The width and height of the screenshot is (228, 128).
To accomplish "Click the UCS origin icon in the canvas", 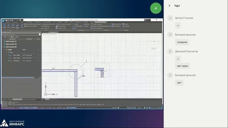I will pos(46,94).
